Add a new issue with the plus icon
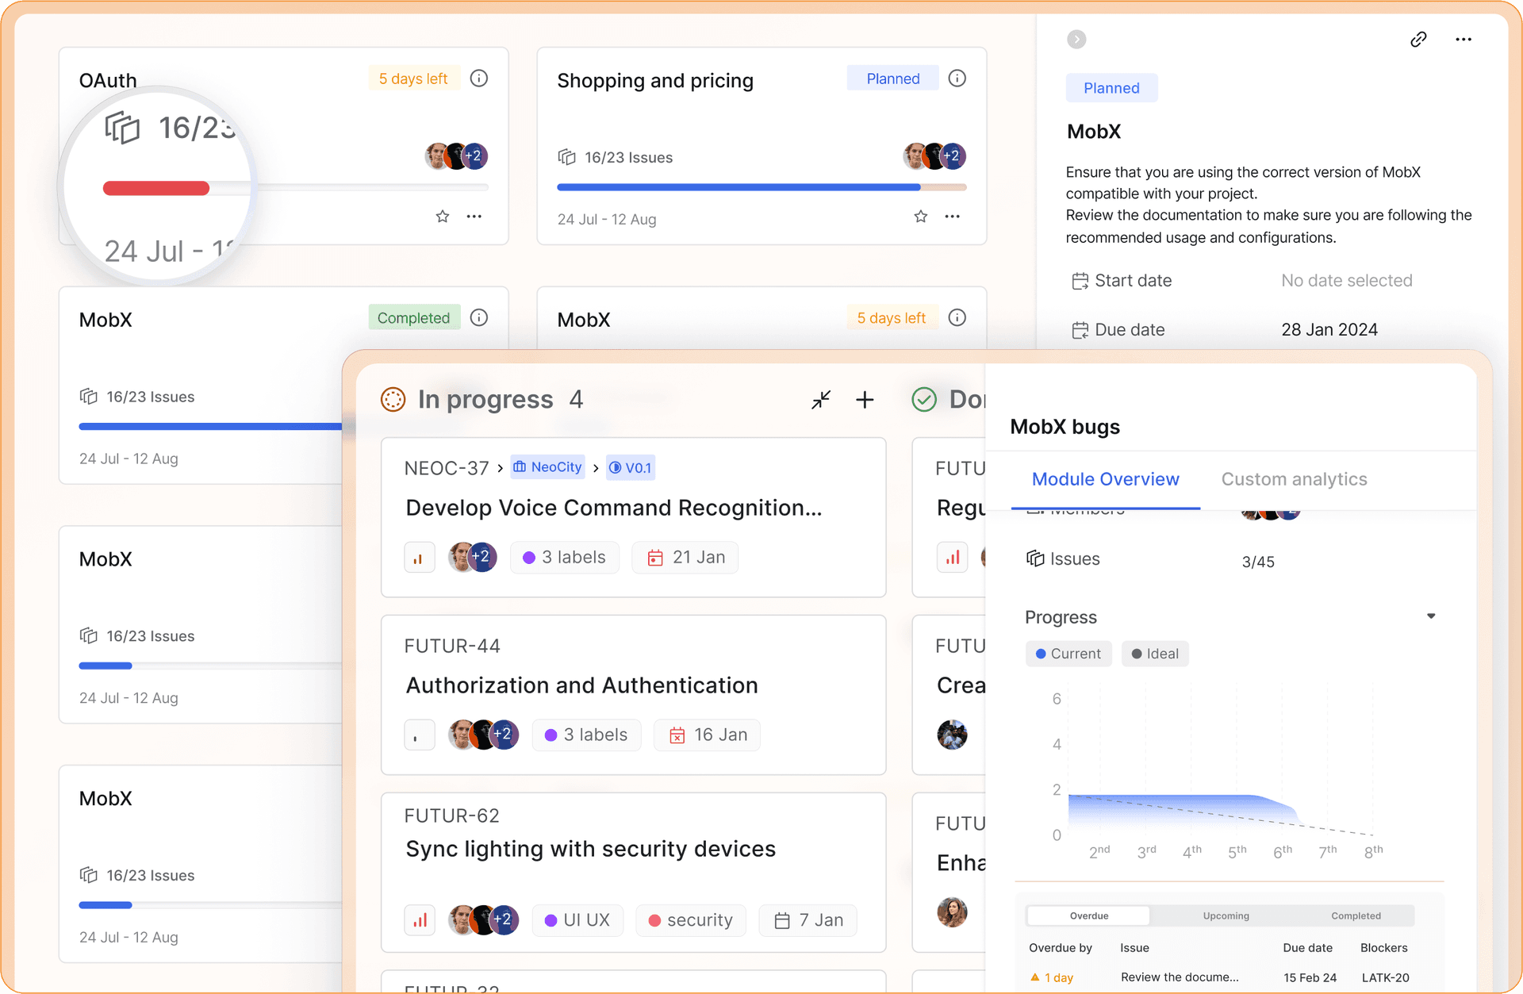 point(865,399)
